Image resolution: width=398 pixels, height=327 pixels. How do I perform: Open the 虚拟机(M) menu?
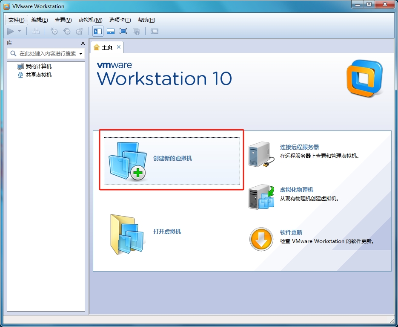click(90, 20)
